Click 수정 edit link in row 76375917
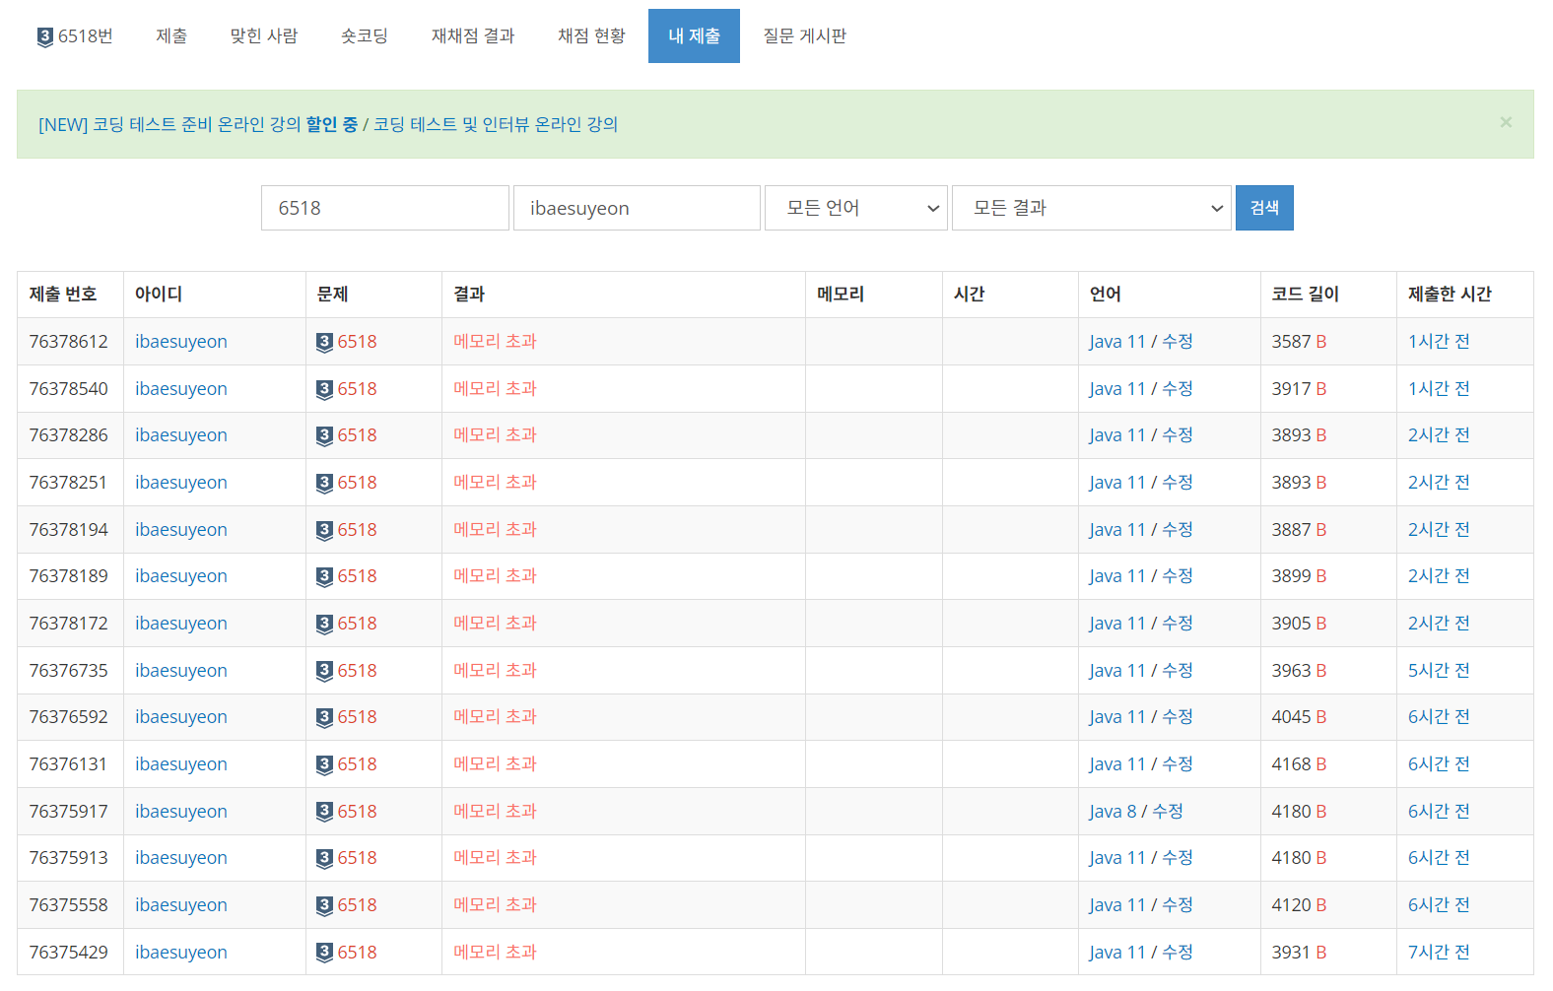 1168,811
